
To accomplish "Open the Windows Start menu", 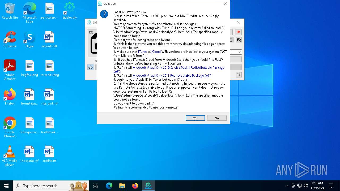I will pos(6,186).
